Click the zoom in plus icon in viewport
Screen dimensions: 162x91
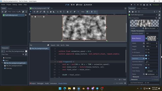click(44, 17)
